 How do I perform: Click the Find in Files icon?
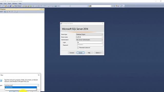tap(90, 6)
